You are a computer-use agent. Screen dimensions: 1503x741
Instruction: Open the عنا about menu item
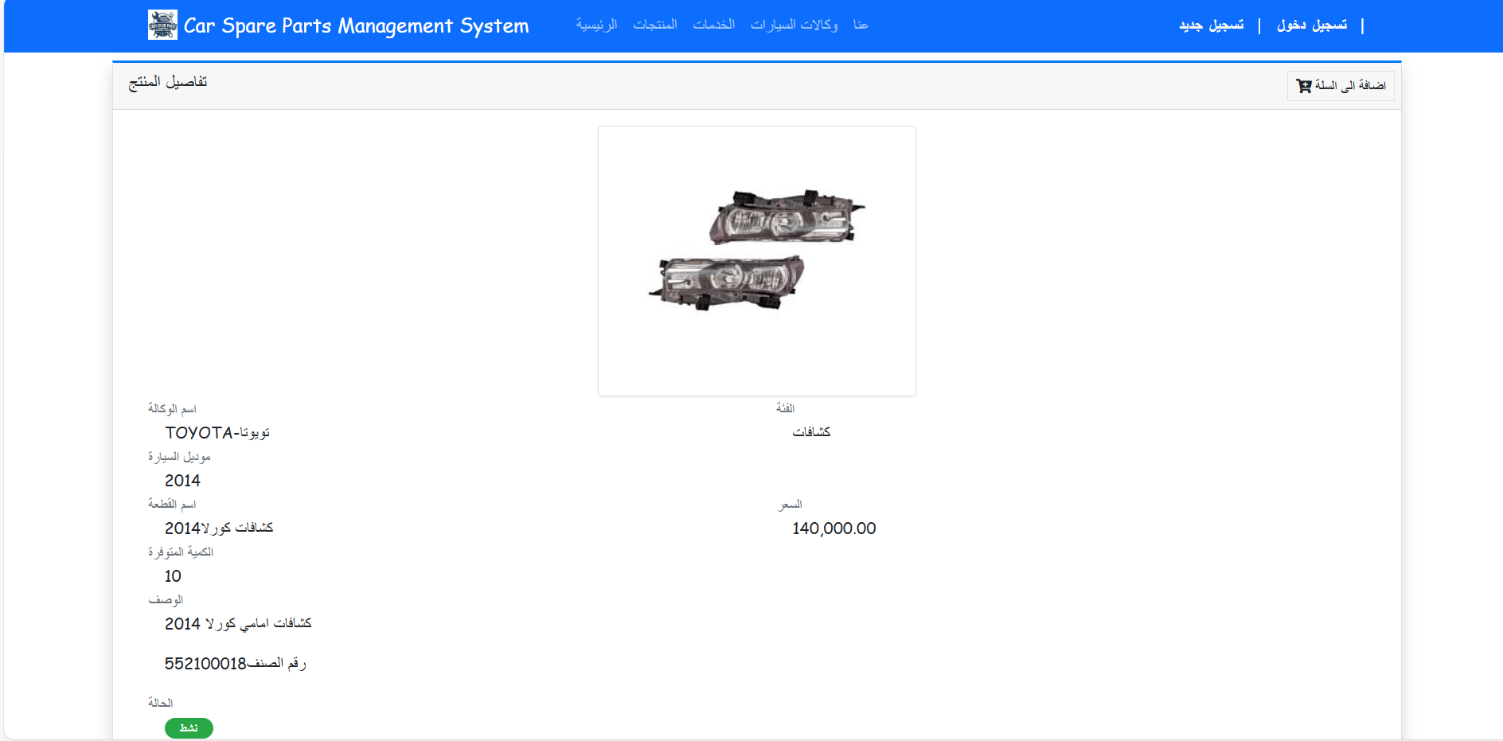pyautogui.click(x=861, y=25)
